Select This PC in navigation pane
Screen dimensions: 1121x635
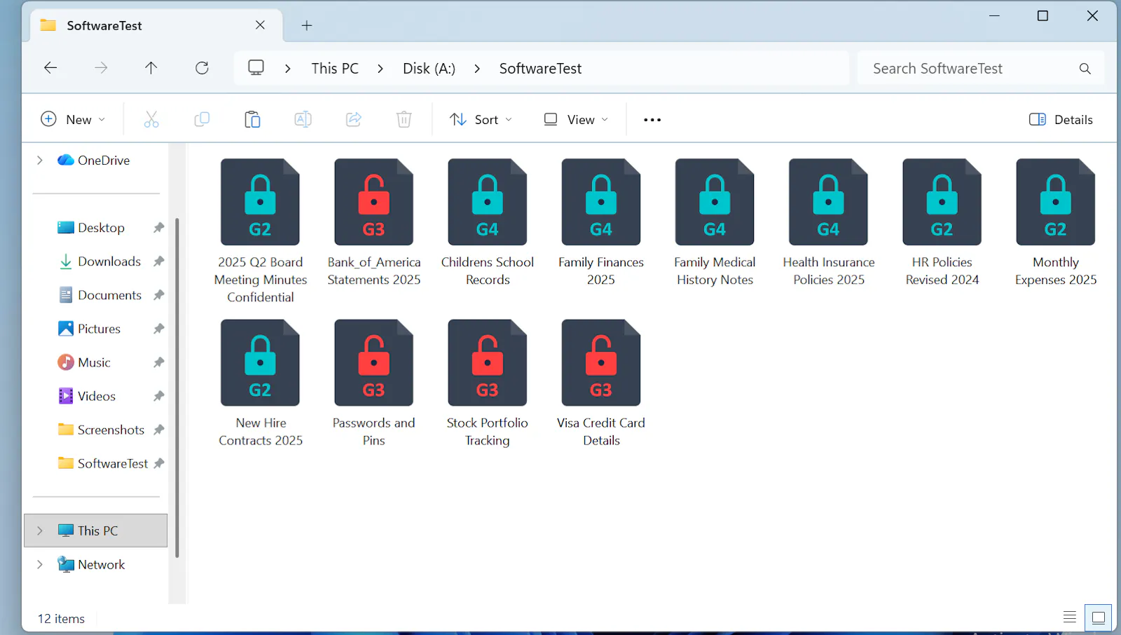click(x=96, y=531)
